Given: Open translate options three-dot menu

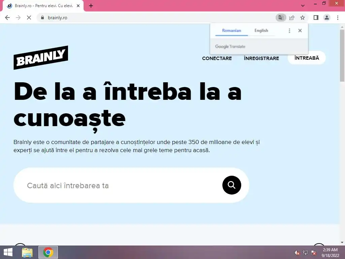Looking at the screenshot, I should pos(289,31).
